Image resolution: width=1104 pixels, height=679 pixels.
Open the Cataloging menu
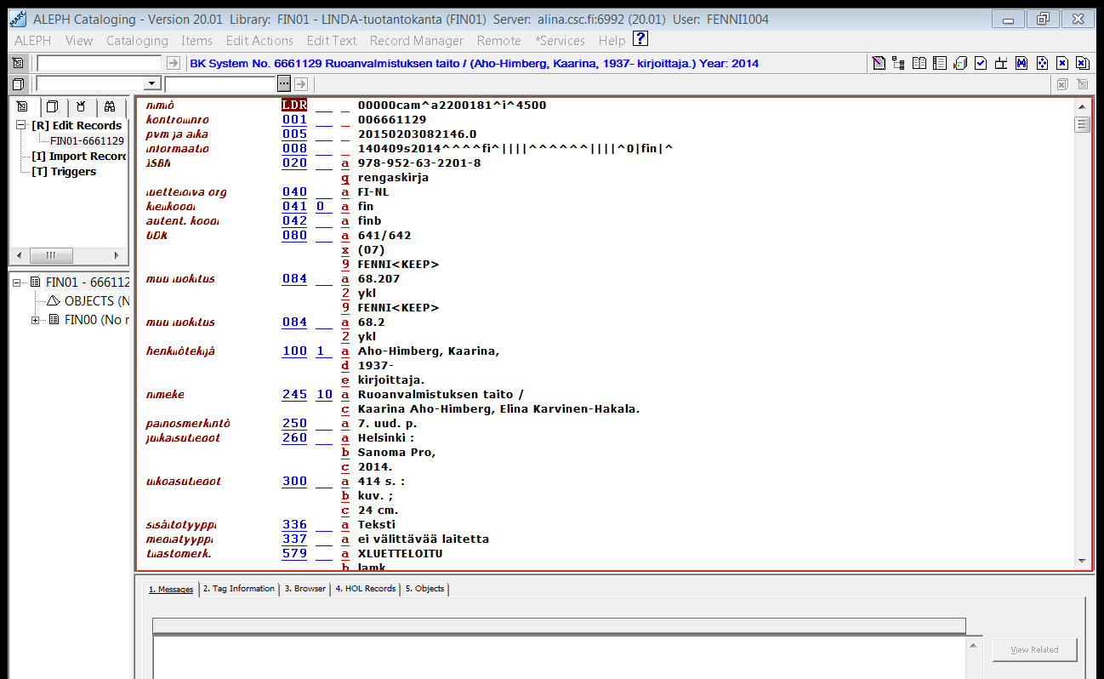tap(137, 40)
